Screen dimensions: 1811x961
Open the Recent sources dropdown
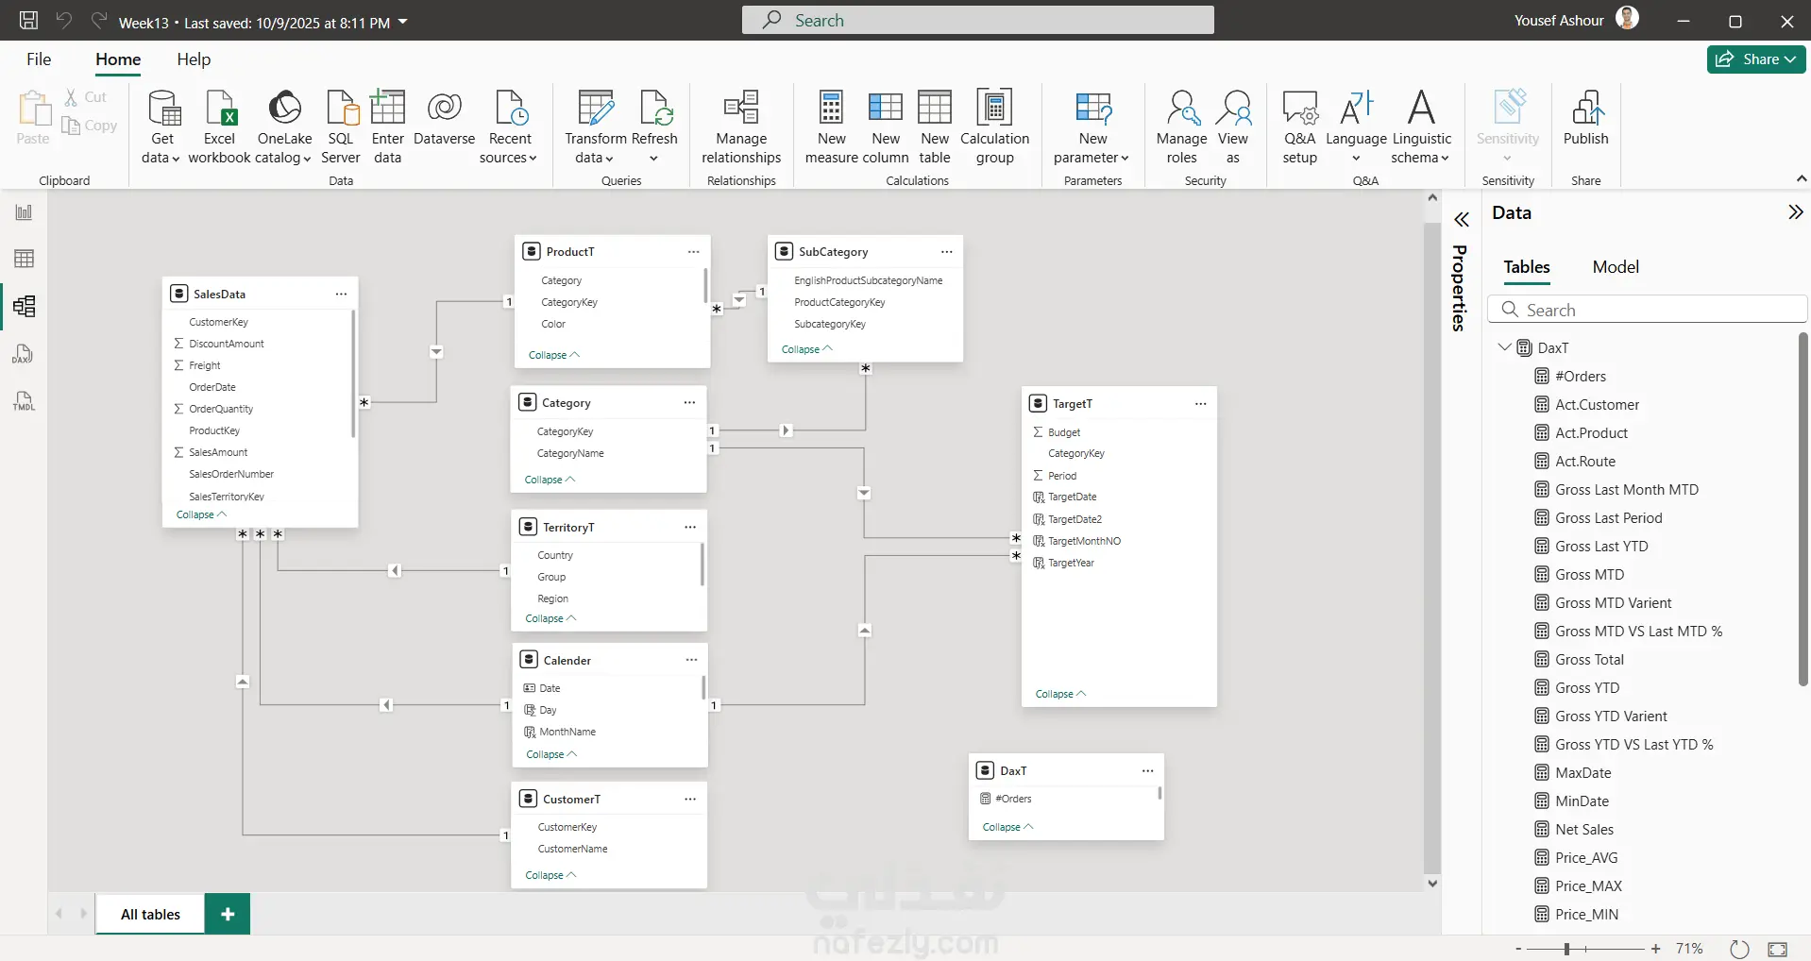pos(510,127)
